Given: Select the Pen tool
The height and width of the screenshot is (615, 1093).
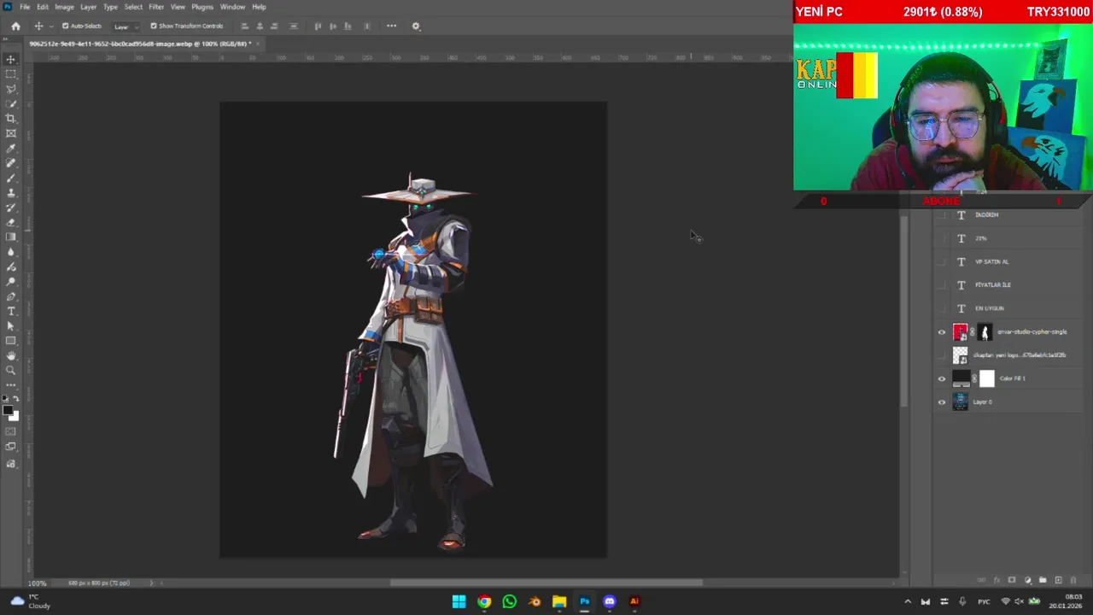Looking at the screenshot, I should (11, 296).
